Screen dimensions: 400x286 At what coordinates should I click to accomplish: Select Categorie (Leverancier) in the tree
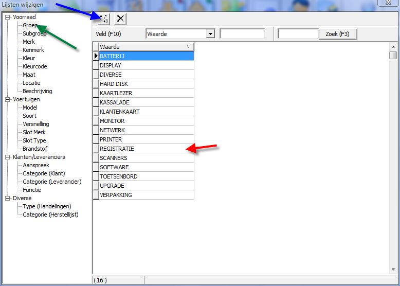click(x=52, y=182)
